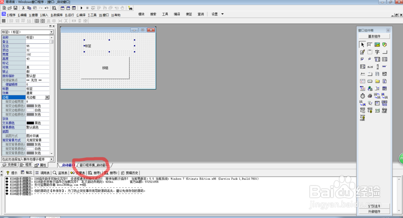This screenshot has width=403, height=218.
Task: Select the Color picker component icon
Action: click(x=362, y=89)
